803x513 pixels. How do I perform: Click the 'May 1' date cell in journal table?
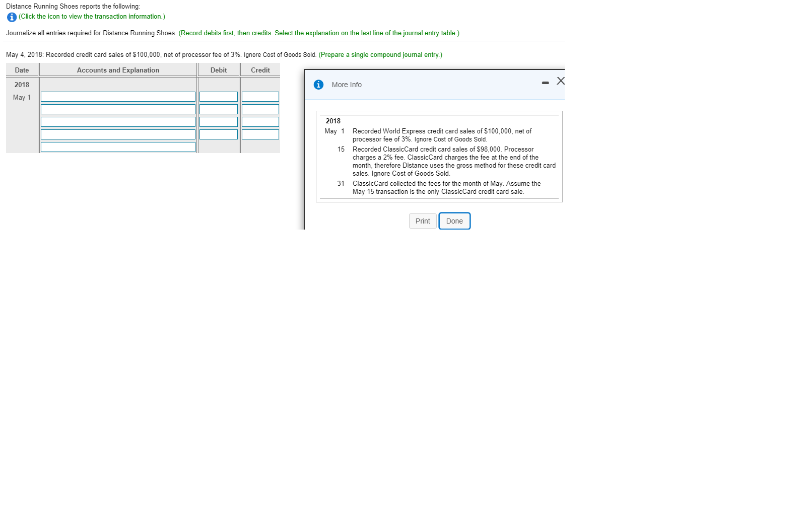pos(22,97)
